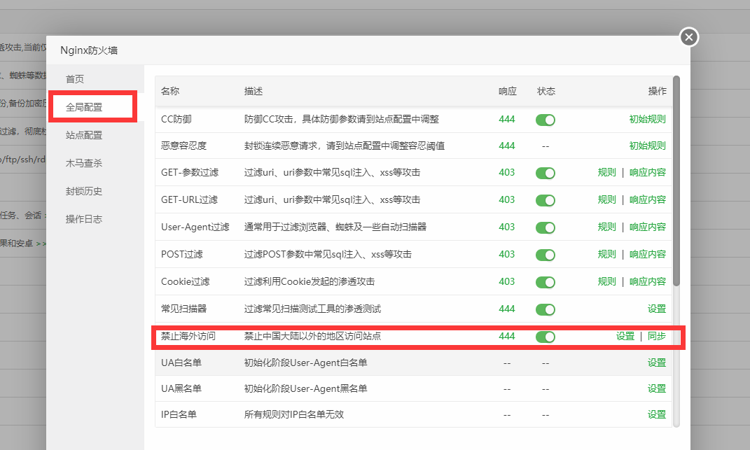Toggle the 禁止海外访问 switch
The width and height of the screenshot is (750, 450).
[x=546, y=337]
